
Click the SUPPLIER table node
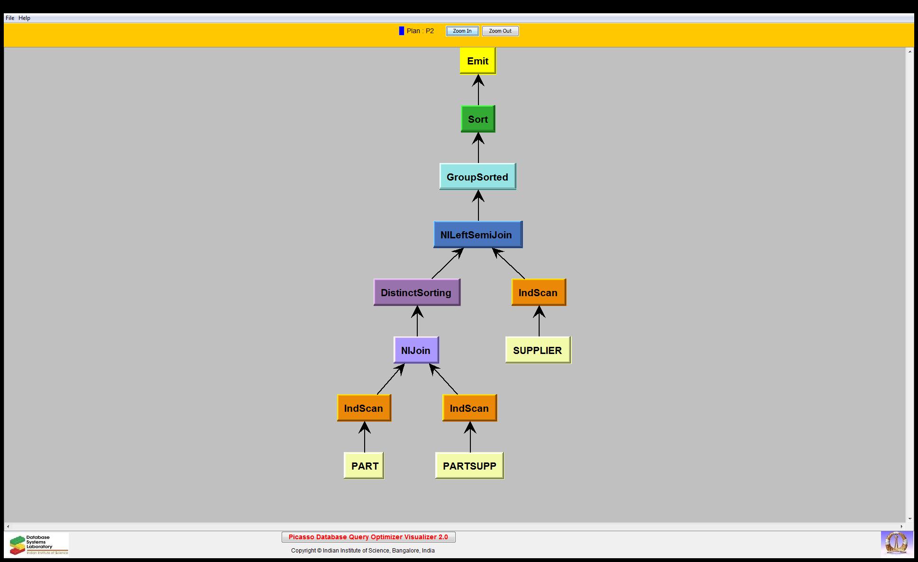click(x=538, y=350)
